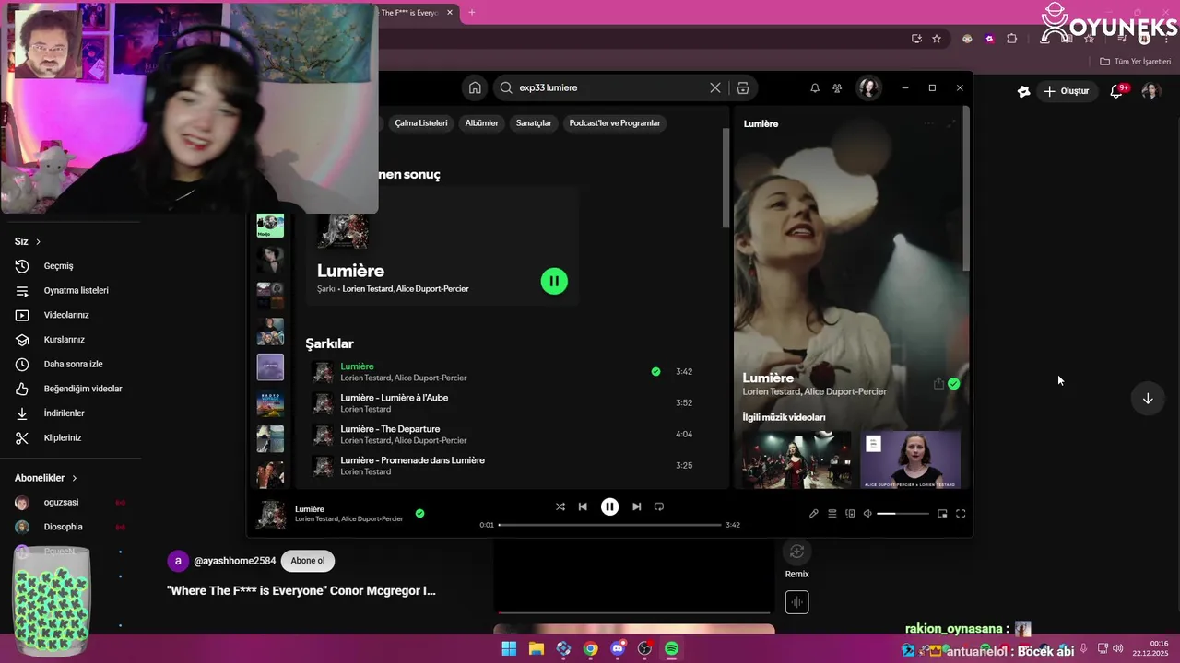This screenshot has height=663, width=1180.
Task: Expand the Abonelikler section in YouTube sidebar
Action: [x=46, y=478]
